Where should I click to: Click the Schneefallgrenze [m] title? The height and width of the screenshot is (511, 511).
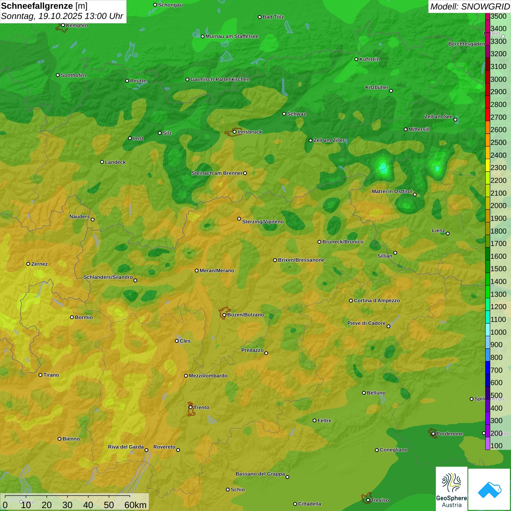click(44, 6)
